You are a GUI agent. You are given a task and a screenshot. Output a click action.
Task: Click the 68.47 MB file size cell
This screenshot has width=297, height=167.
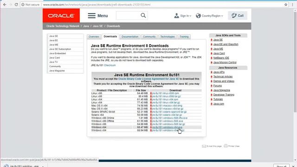142,127
